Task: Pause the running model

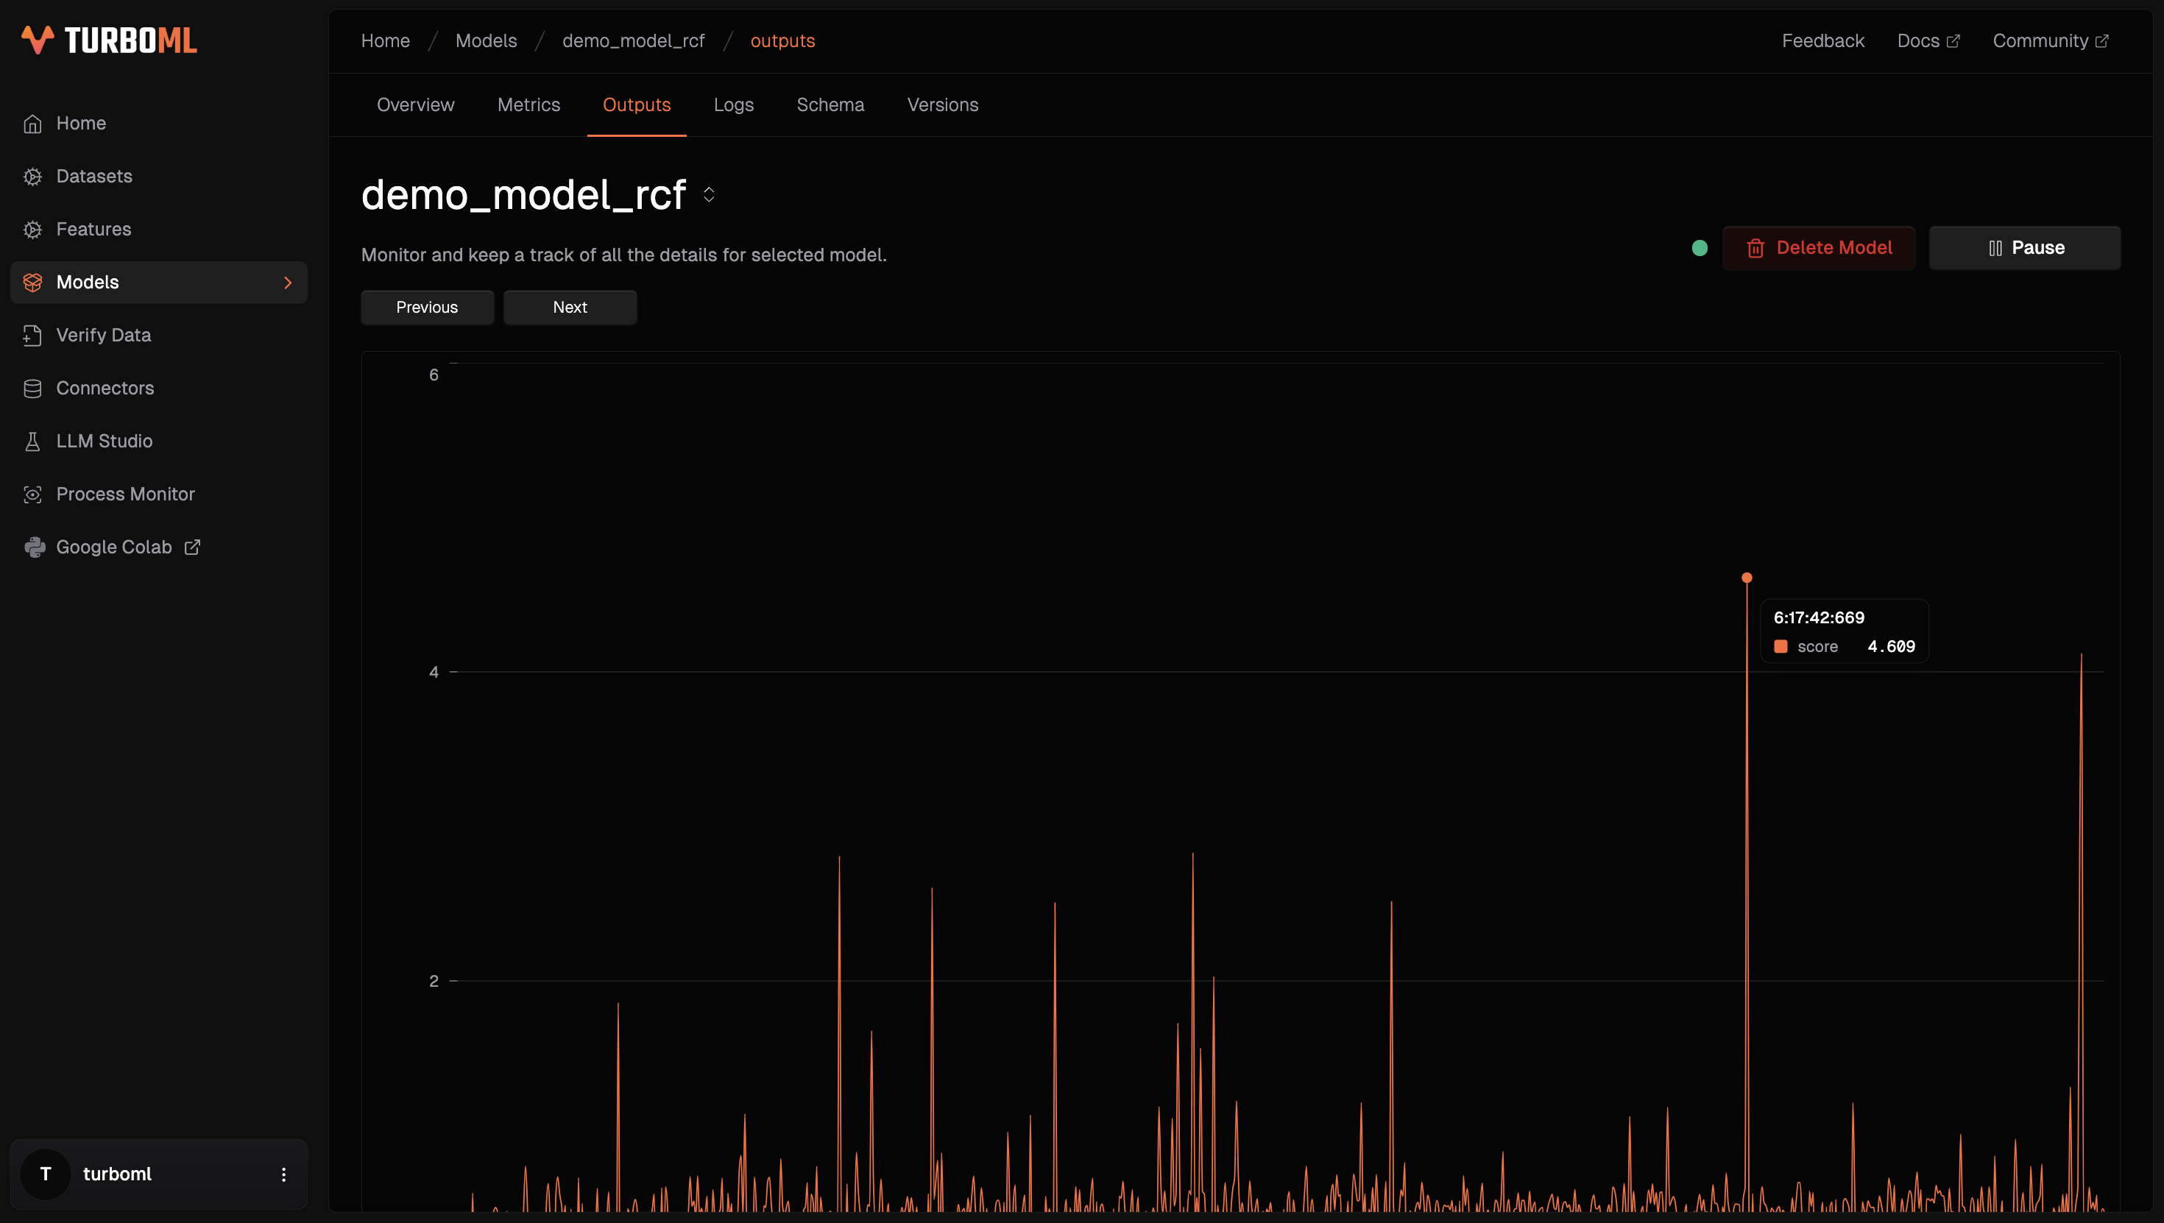Action: tap(2025, 248)
